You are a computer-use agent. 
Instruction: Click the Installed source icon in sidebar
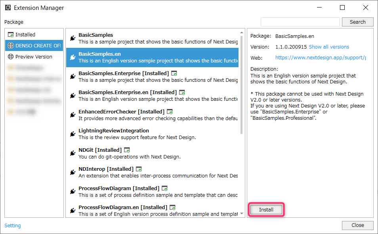11,35
